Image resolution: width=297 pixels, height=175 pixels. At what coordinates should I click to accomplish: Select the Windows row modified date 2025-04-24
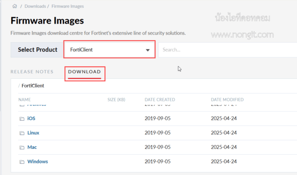tap(224, 162)
